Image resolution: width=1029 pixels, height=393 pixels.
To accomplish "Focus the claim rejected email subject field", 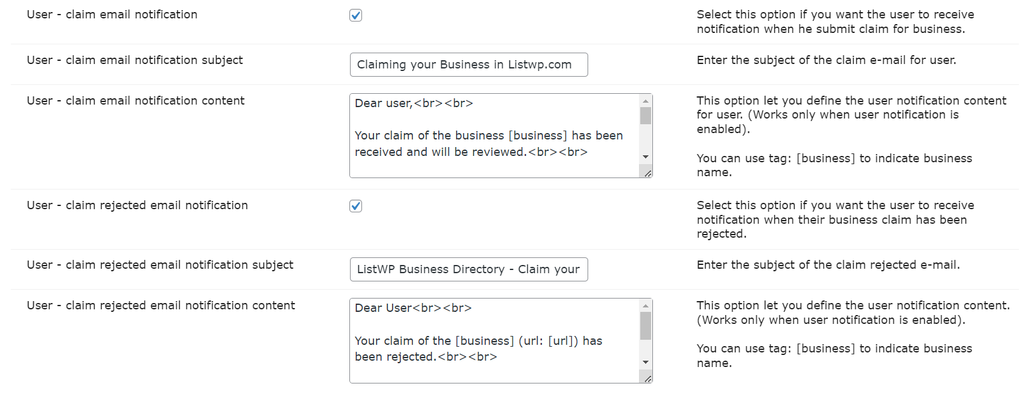I will coord(468,269).
